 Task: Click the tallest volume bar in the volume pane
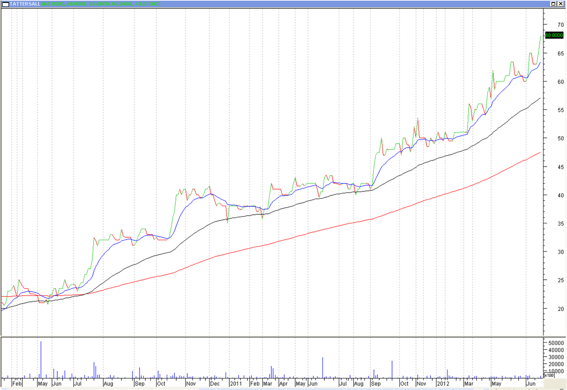[41, 359]
